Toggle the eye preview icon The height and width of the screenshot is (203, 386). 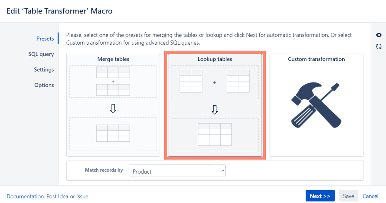tap(379, 35)
